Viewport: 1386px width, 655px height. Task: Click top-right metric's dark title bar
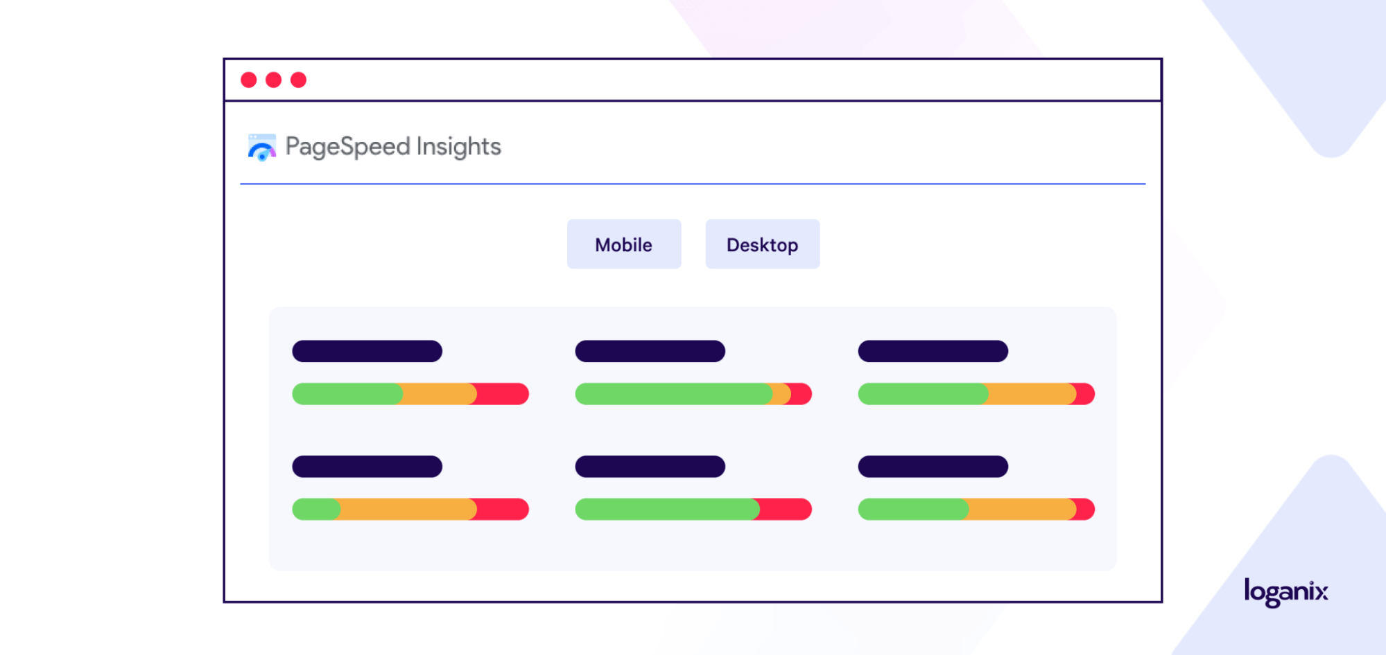pyautogui.click(x=933, y=351)
